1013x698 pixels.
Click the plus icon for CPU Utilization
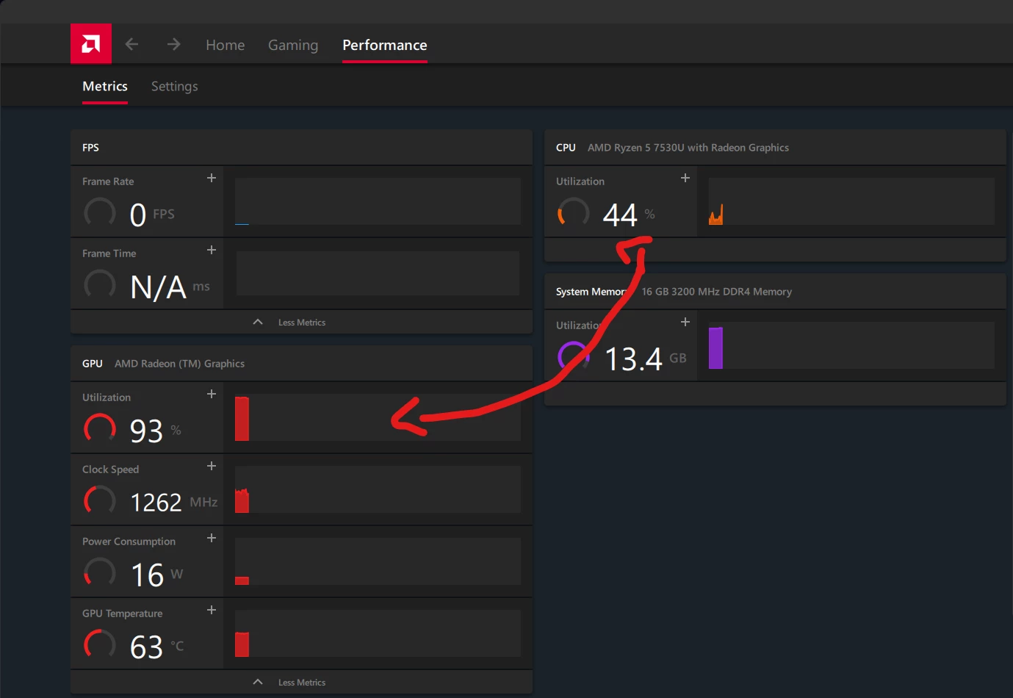click(685, 178)
